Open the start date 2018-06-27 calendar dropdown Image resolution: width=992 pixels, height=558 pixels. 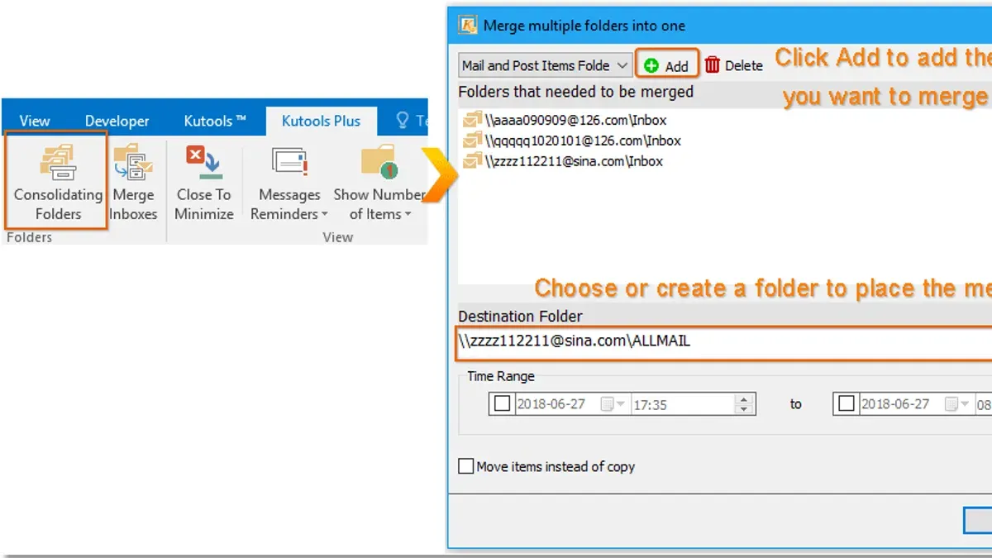[612, 404]
